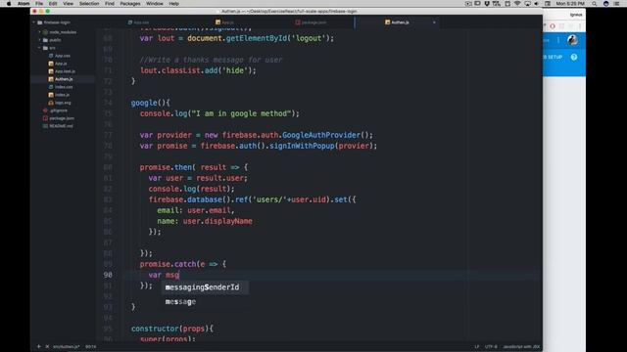Open the Find menu

pyautogui.click(x=110, y=4)
